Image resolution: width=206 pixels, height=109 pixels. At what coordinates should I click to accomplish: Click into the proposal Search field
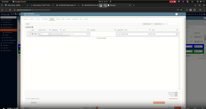point(171,24)
